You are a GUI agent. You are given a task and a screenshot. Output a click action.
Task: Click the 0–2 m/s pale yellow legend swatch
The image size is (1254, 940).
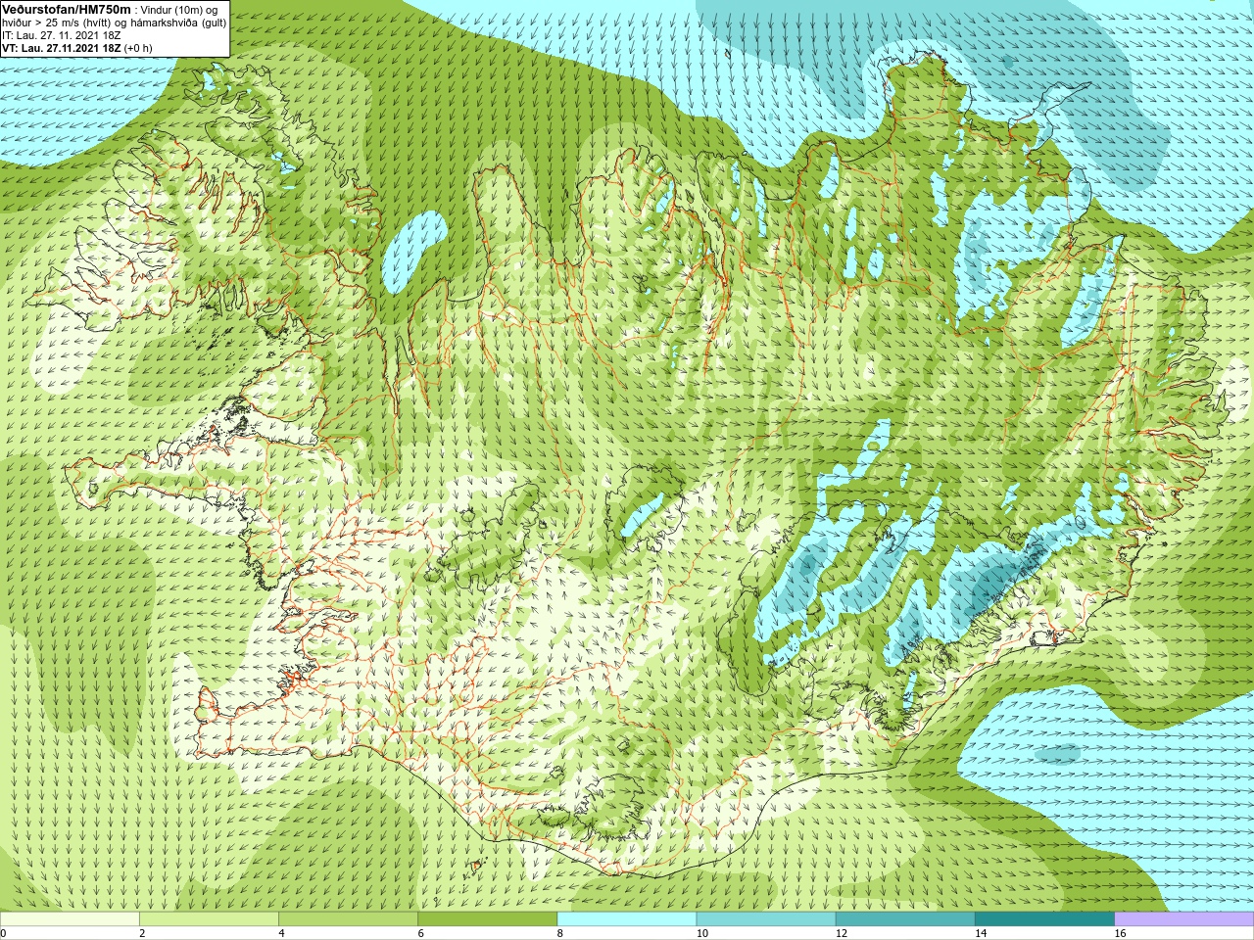pos(70,919)
